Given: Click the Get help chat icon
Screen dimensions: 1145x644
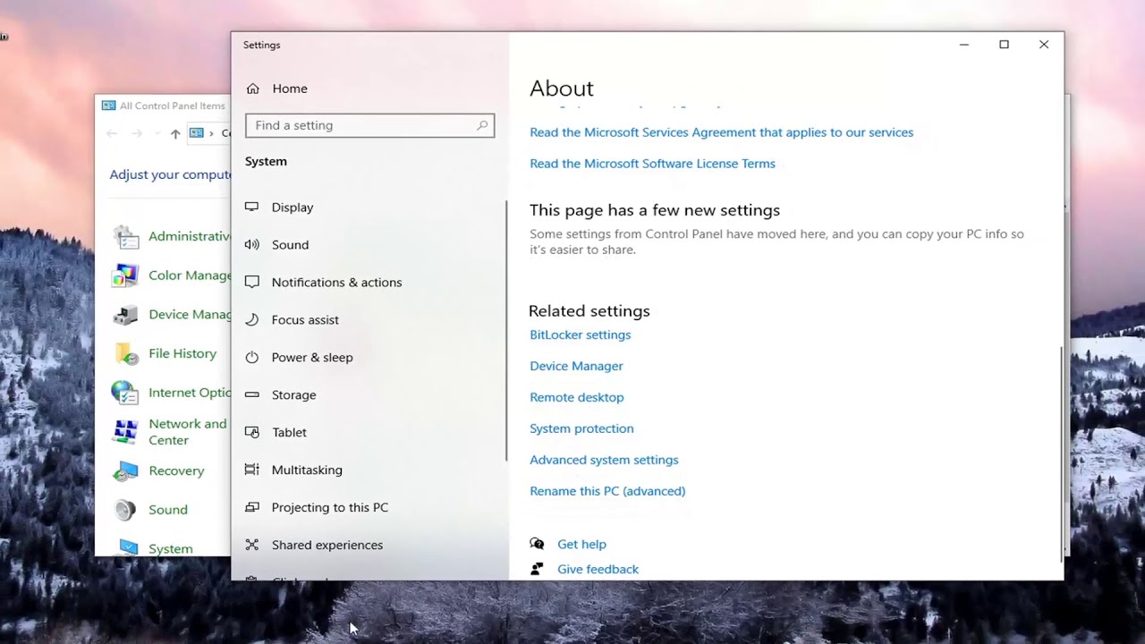Looking at the screenshot, I should coord(537,544).
